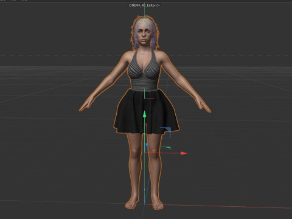Grab the red X-axis move arrow
The width and height of the screenshot is (292, 219).
pos(184,153)
